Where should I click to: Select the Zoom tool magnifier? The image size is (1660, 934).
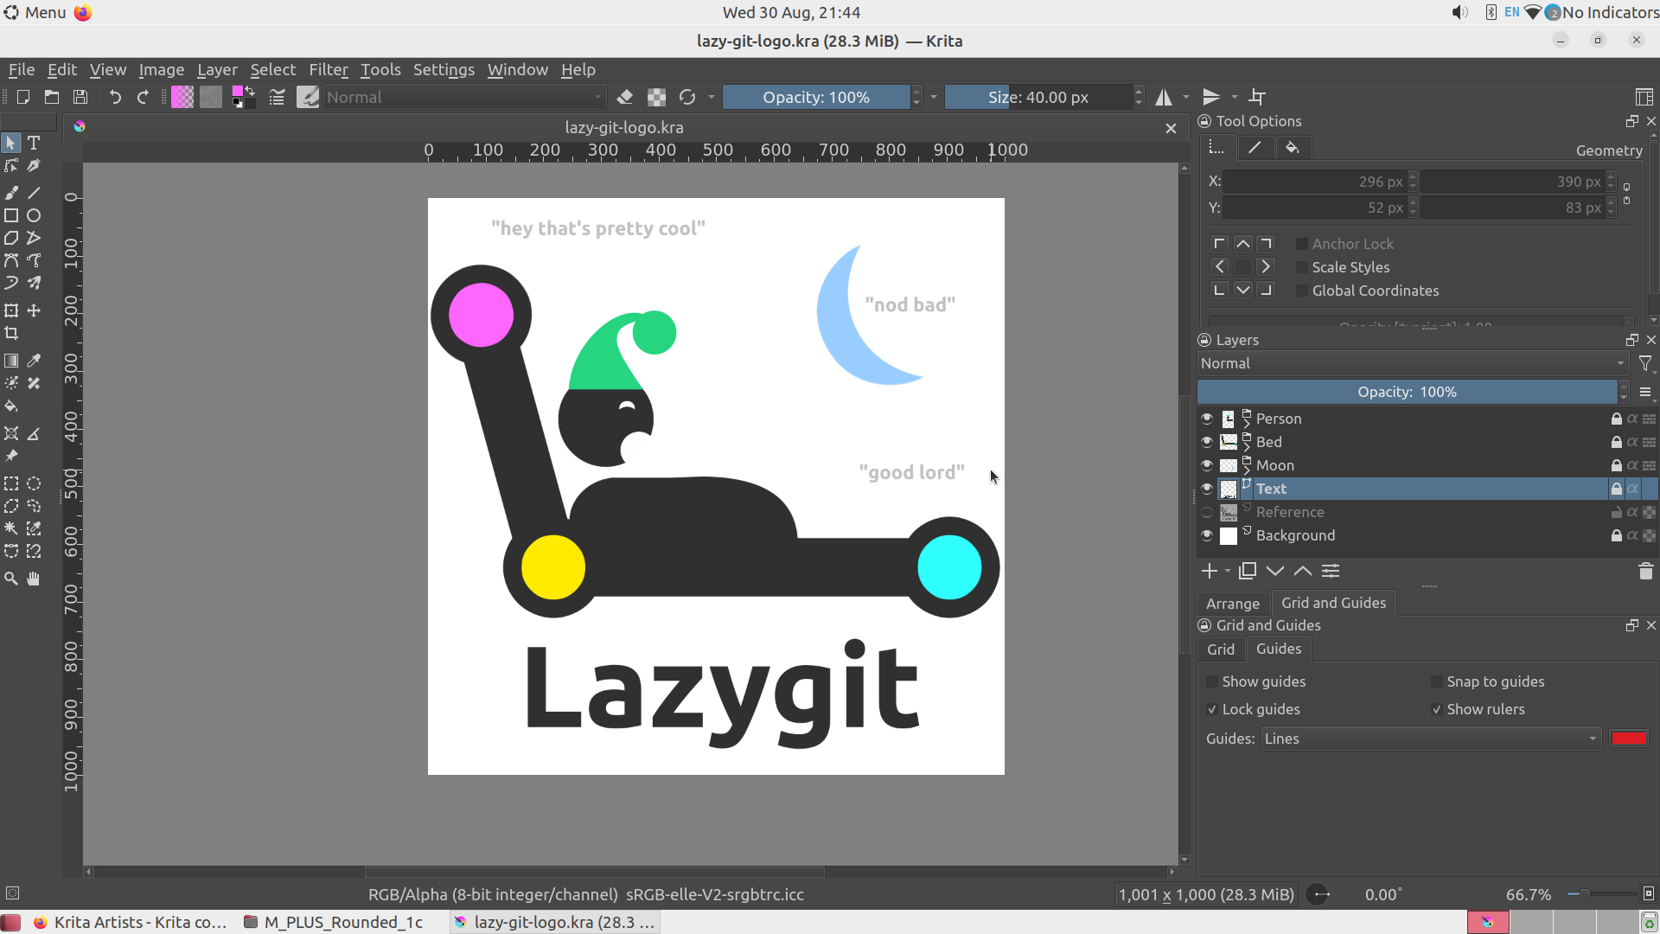[x=11, y=579]
